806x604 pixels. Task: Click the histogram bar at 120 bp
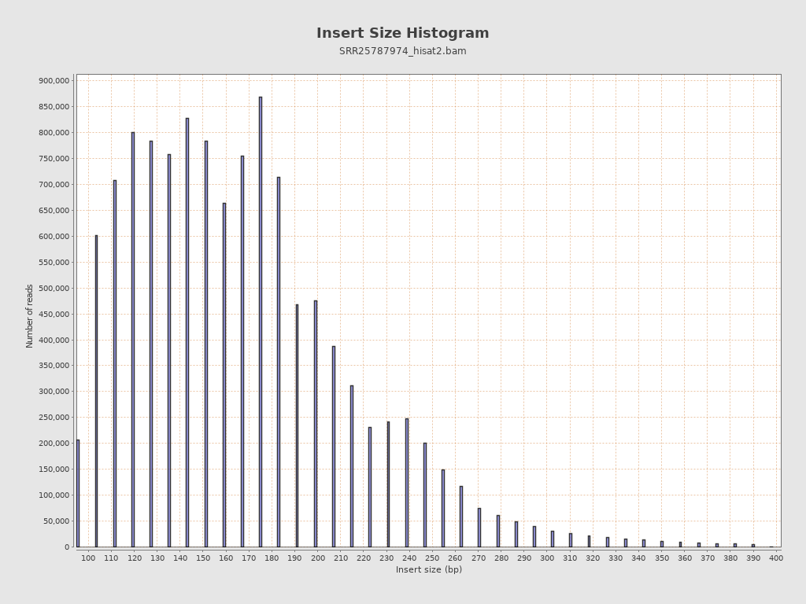[x=133, y=340]
